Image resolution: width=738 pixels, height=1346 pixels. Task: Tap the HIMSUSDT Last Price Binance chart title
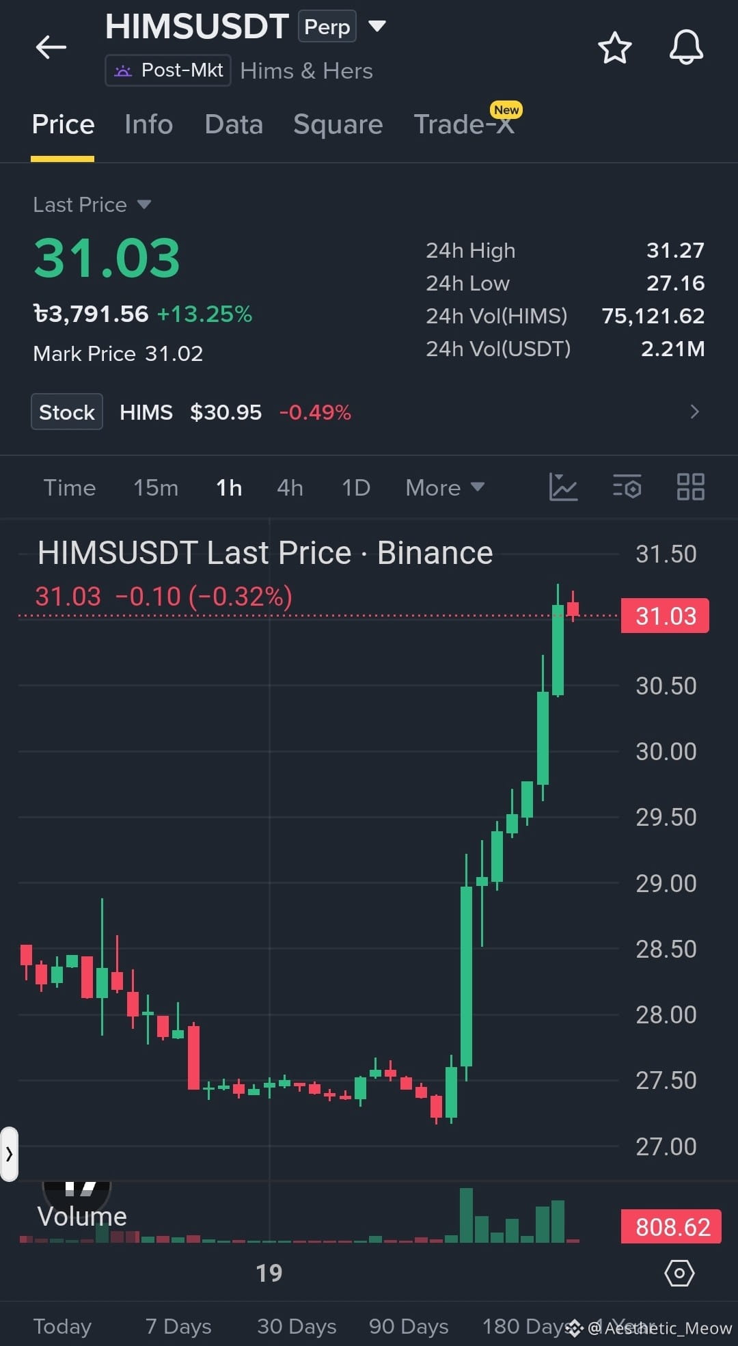[x=265, y=552]
